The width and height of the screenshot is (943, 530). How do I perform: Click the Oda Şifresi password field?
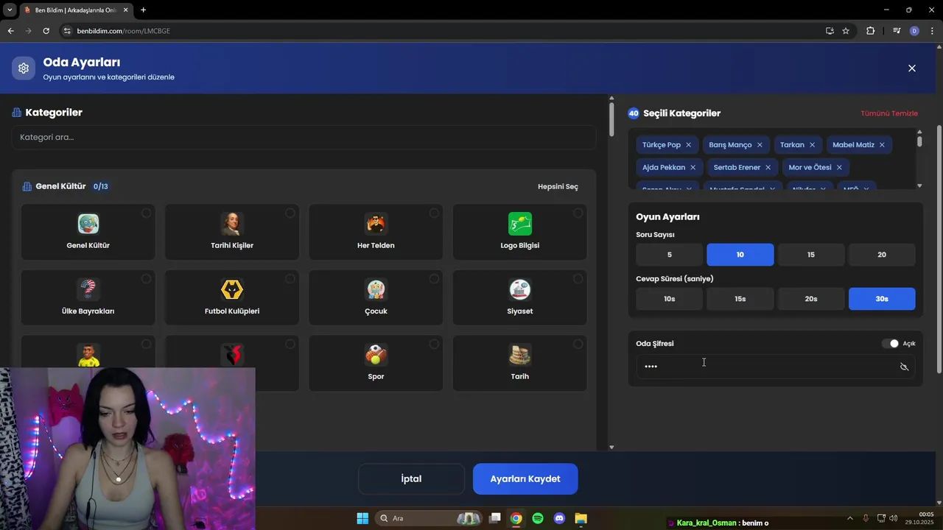775,367
